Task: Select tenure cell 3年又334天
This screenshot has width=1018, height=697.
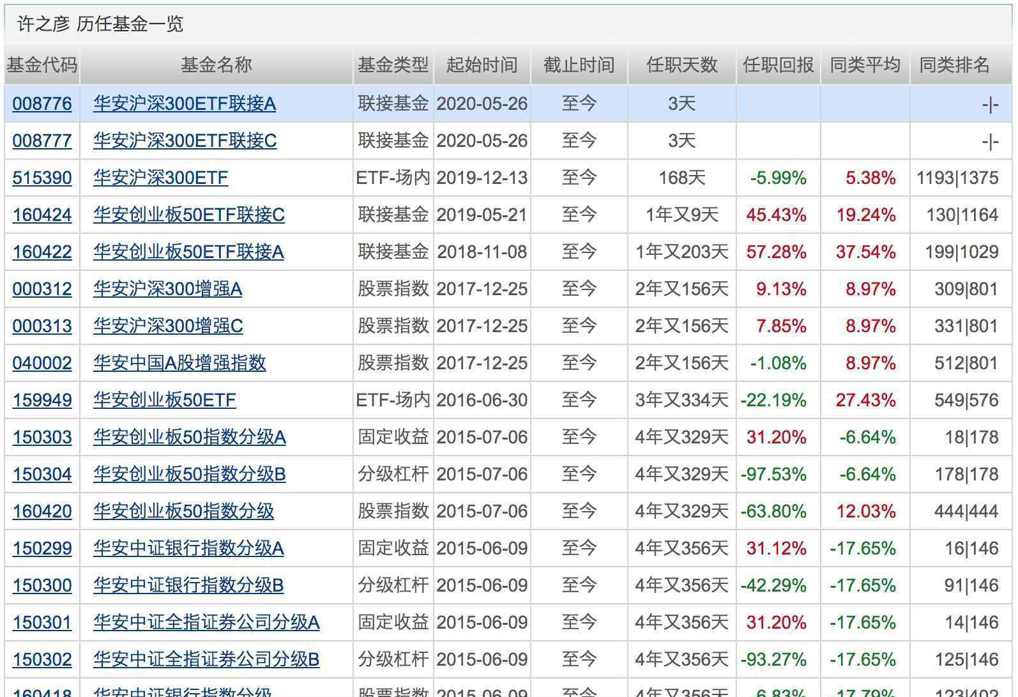Action: point(682,400)
